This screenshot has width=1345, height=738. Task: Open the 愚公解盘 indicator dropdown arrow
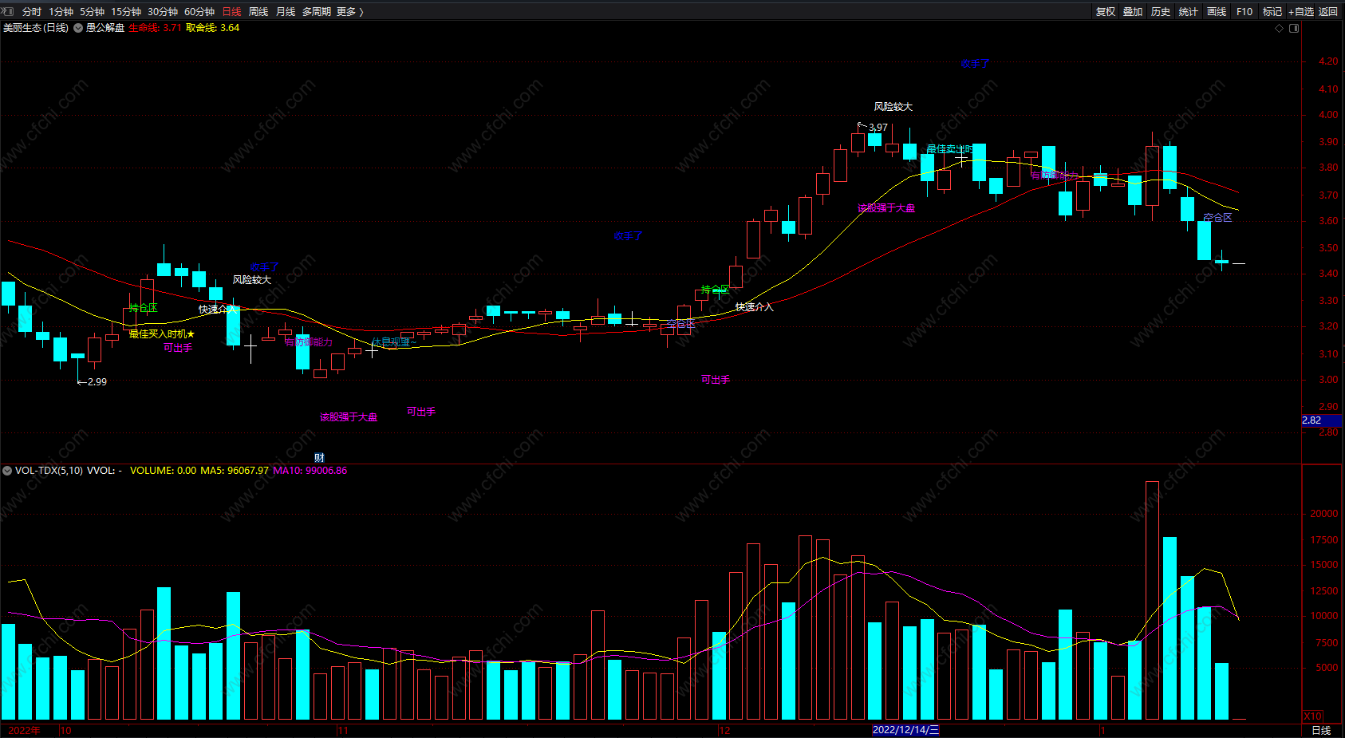point(78,28)
